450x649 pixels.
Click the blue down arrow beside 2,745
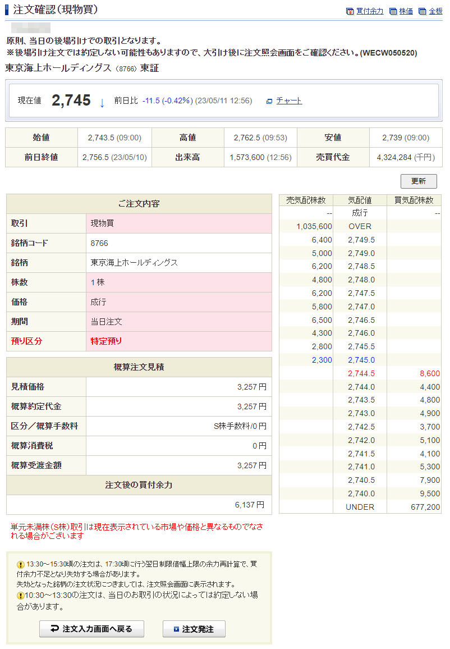tap(102, 102)
